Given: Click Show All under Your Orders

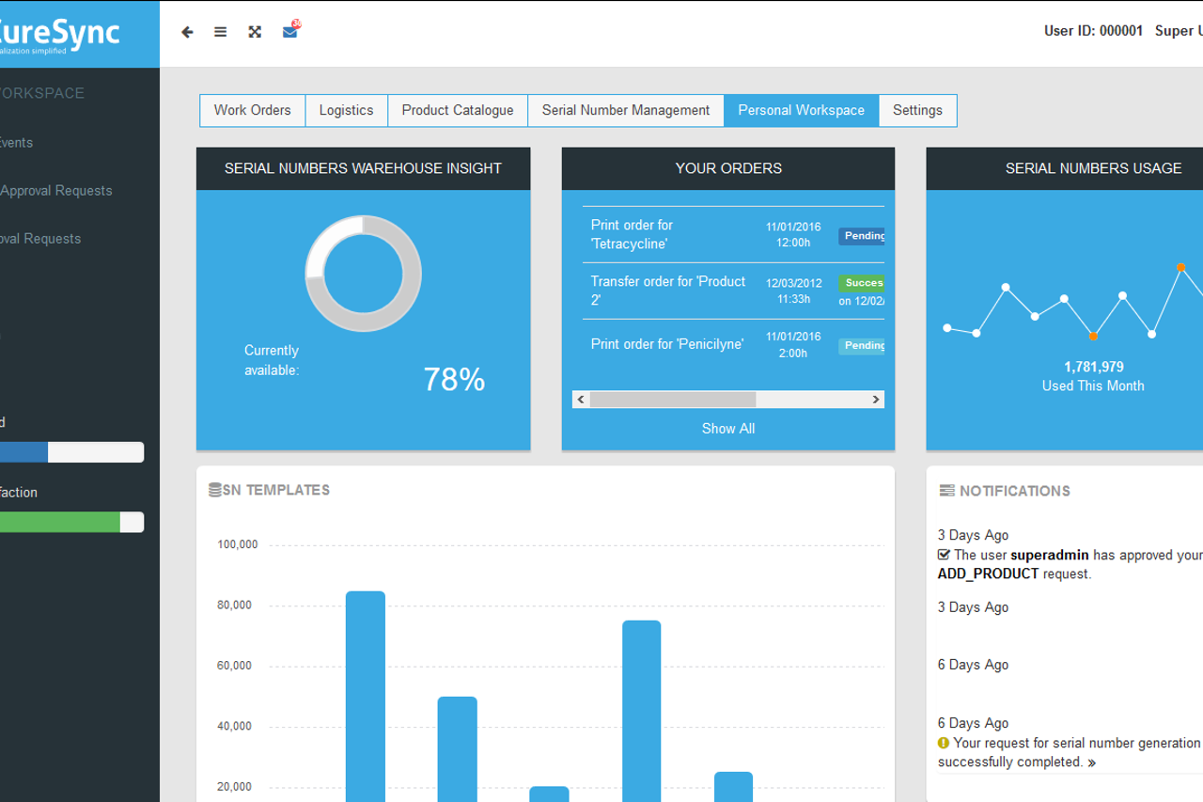Looking at the screenshot, I should coord(728,429).
